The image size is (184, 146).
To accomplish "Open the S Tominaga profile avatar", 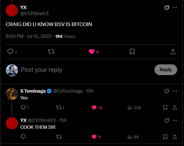I will tap(12, 94).
